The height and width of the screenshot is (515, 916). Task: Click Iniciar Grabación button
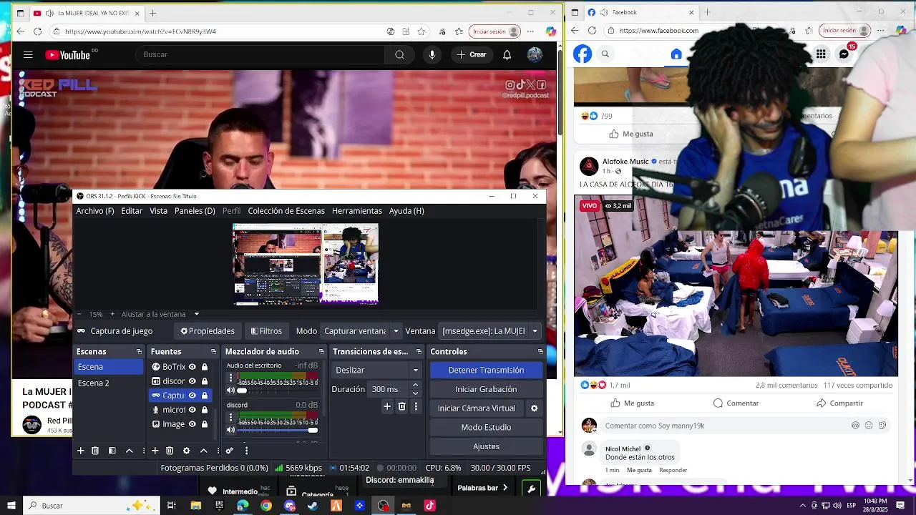486,389
